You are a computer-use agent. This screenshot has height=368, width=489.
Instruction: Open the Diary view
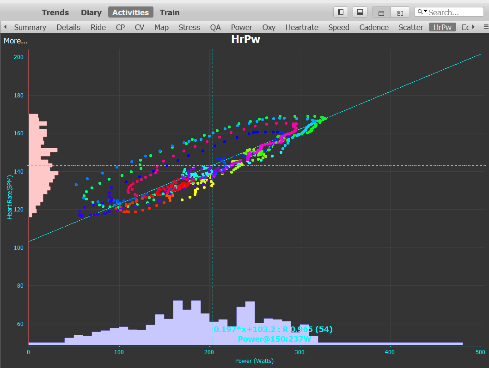click(x=91, y=12)
